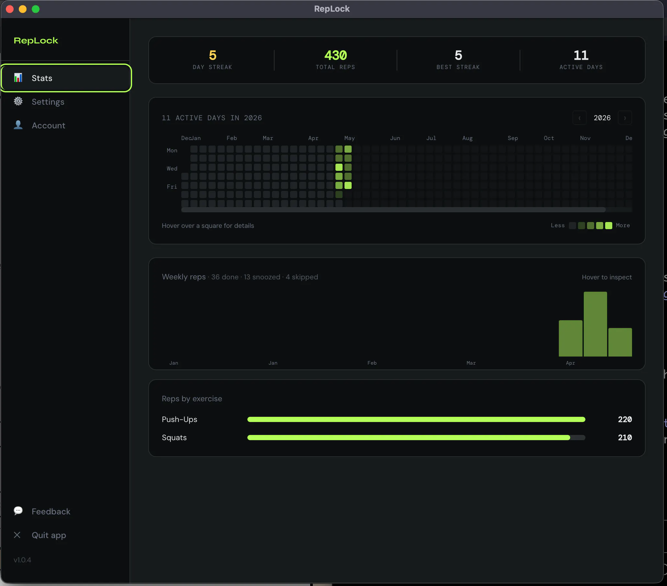The width and height of the screenshot is (667, 586).
Task: Click the Push-Ups progress bar
Action: (416, 419)
